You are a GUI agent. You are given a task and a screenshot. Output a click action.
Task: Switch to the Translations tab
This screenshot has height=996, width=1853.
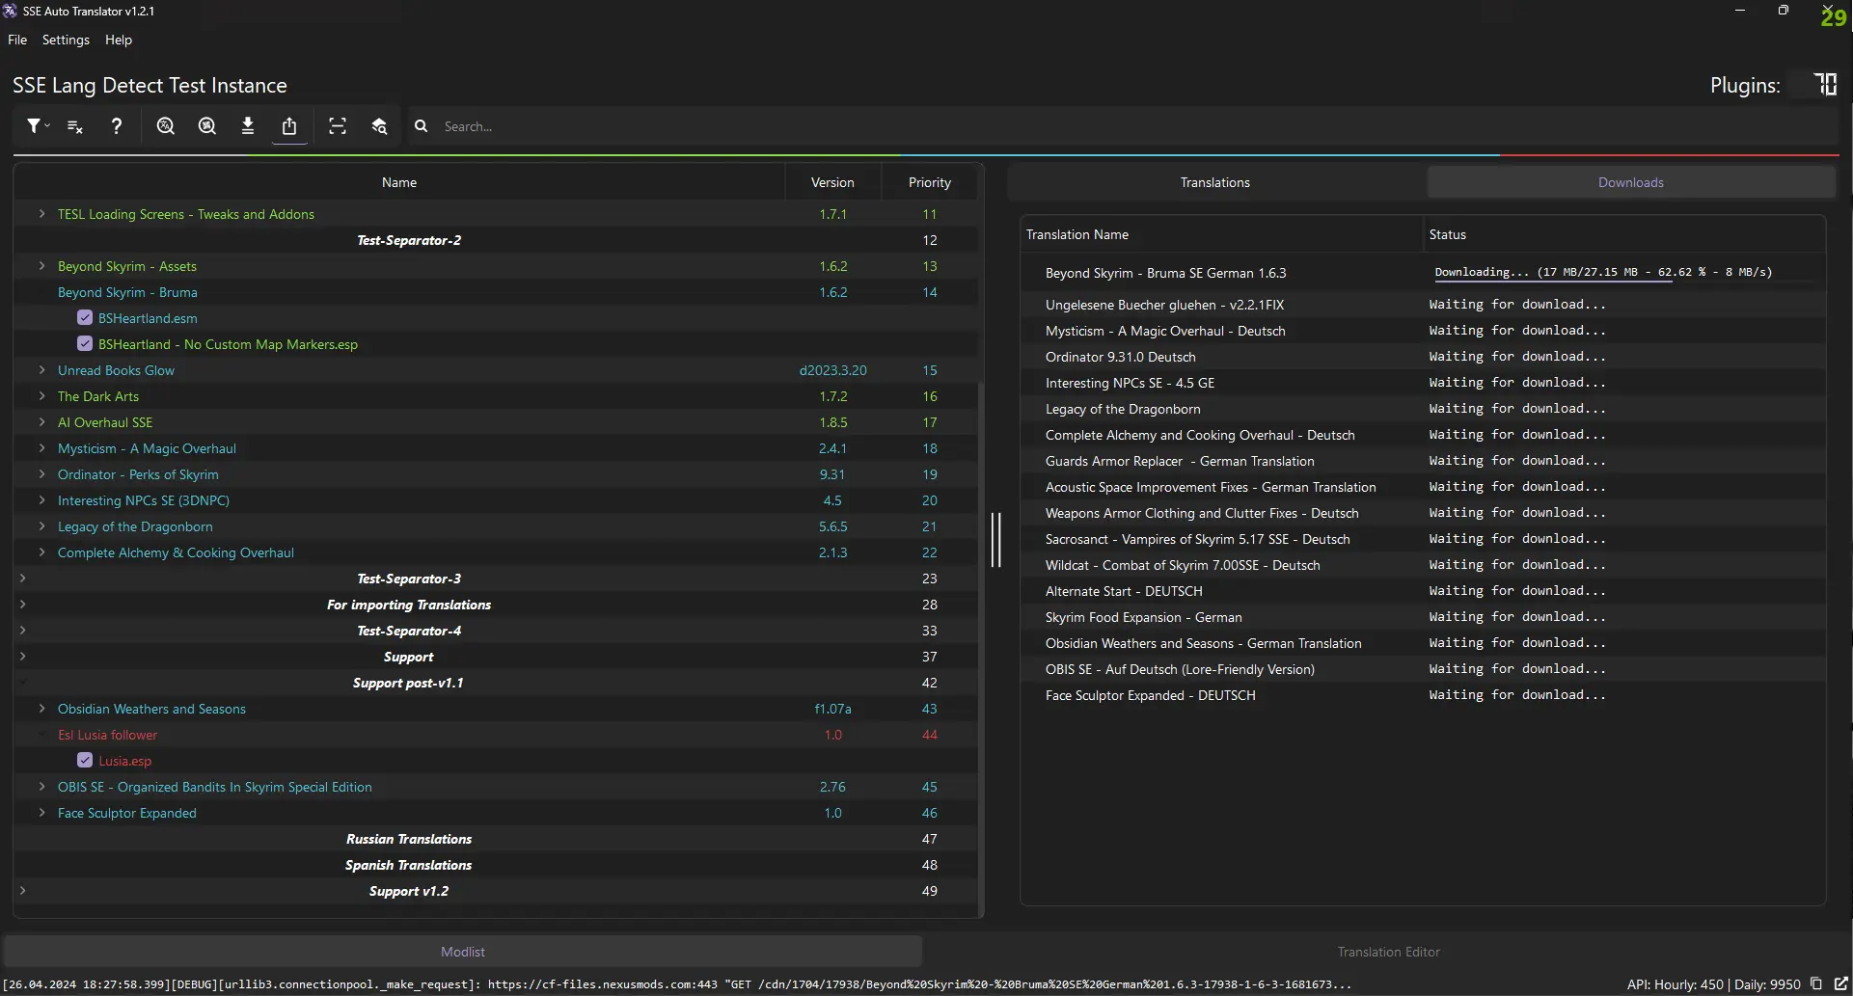coord(1215,182)
